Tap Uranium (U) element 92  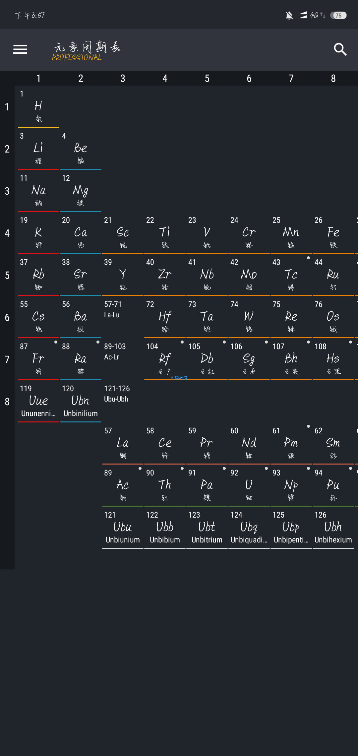point(249,486)
